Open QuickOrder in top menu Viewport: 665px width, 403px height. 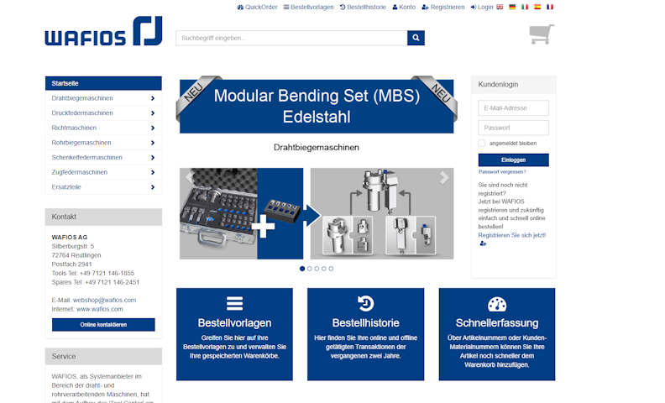[x=257, y=7]
